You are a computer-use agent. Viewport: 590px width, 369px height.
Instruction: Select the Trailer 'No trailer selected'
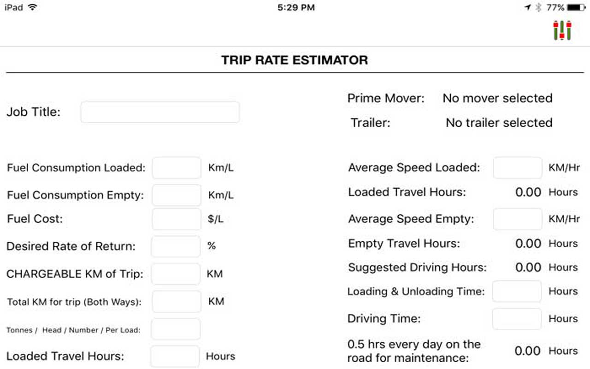point(499,123)
